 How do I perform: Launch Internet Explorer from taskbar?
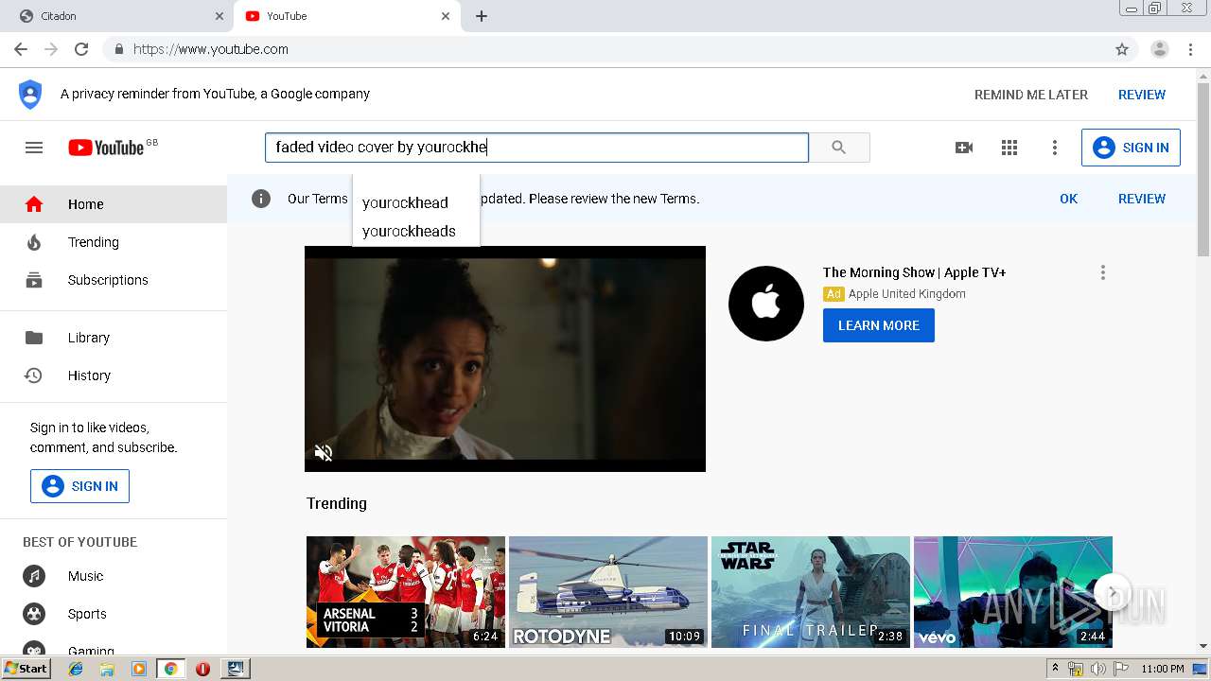pyautogui.click(x=76, y=669)
